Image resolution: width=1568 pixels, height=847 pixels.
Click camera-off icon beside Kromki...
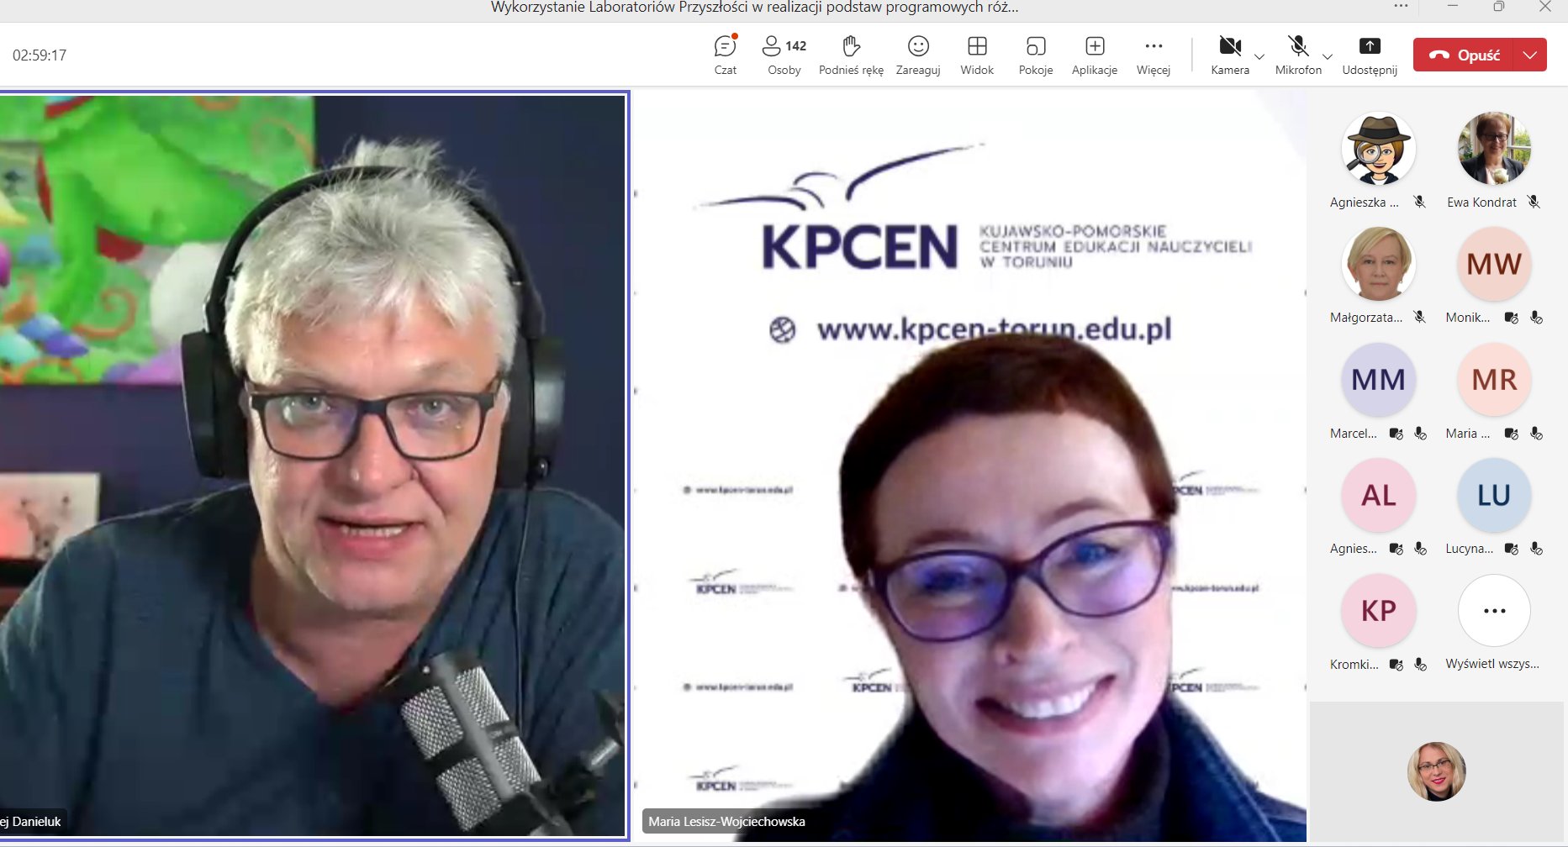(x=1396, y=665)
